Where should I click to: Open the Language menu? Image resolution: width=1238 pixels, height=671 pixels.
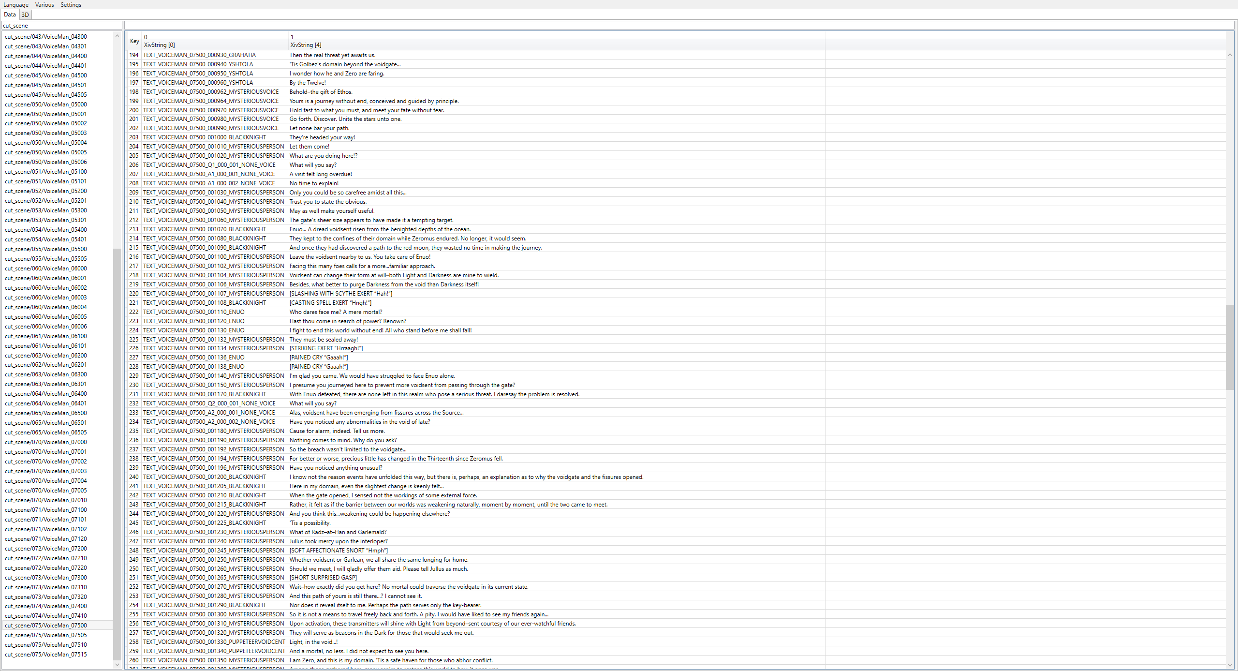[16, 5]
